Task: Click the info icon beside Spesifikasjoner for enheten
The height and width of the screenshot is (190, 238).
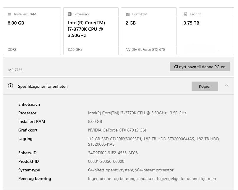Action: 10,86
